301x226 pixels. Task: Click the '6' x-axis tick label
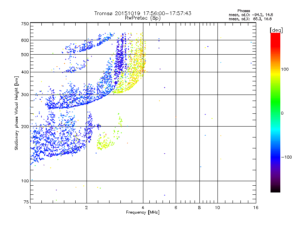point(176,208)
